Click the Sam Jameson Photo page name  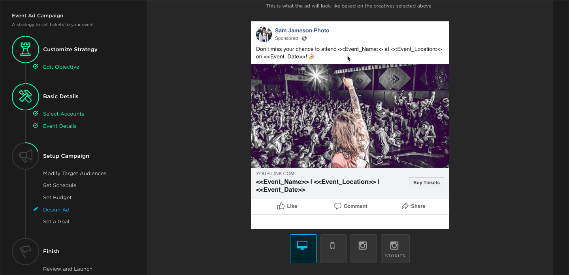(x=302, y=30)
